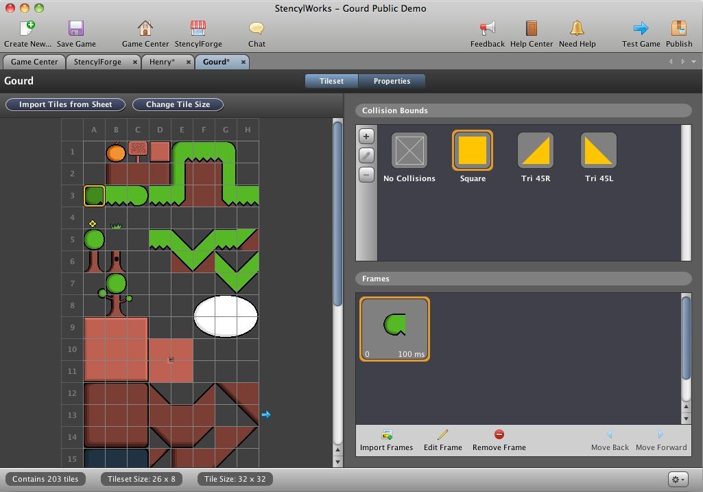Click Move Back arrow

(x=609, y=434)
